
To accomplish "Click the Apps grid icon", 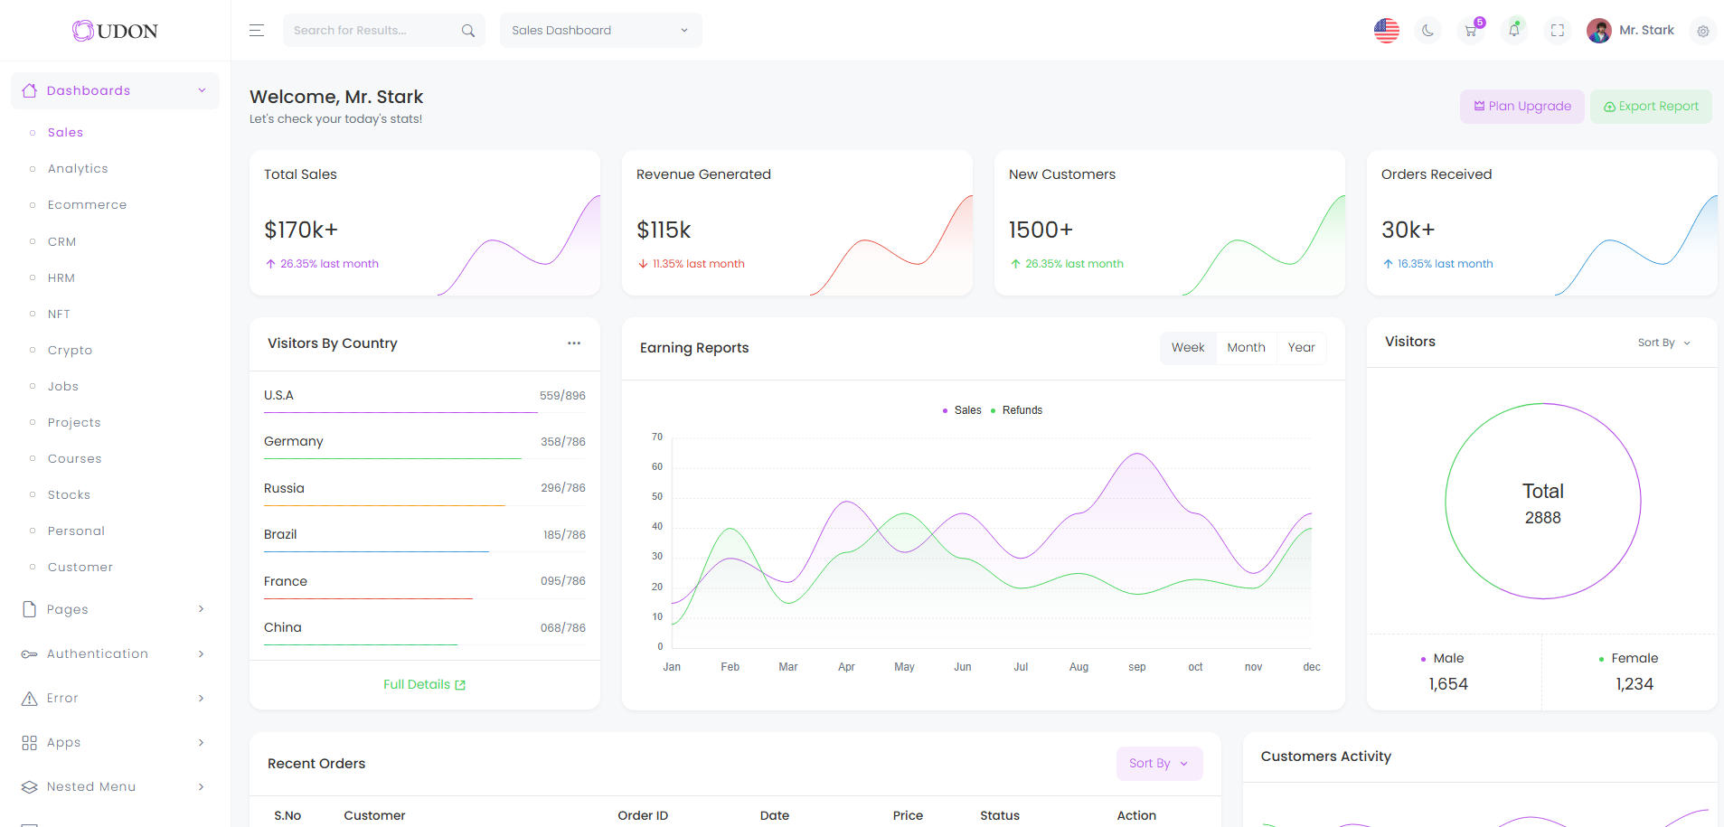I will coord(30,742).
